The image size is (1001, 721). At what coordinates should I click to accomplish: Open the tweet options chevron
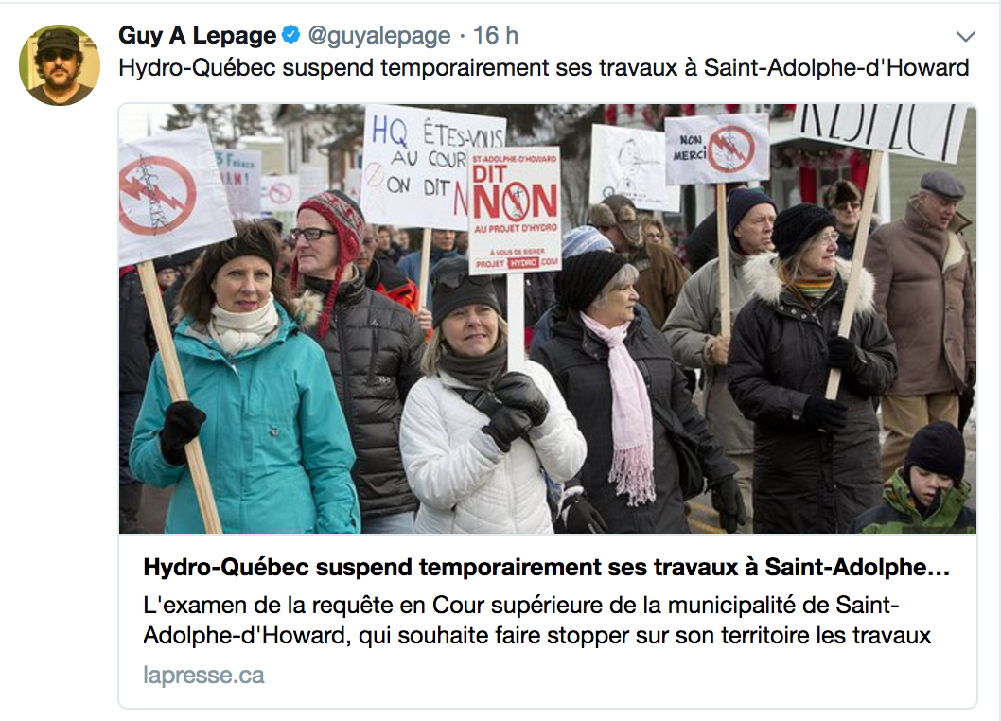[965, 36]
